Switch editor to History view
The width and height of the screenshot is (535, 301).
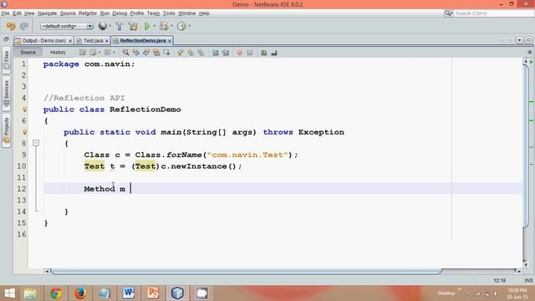pos(58,52)
